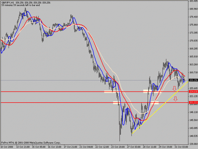Viewport: 198px width, 149px height.
Task: Click the 16 Oct 13:00 time label
Action: click(x=55, y=147)
